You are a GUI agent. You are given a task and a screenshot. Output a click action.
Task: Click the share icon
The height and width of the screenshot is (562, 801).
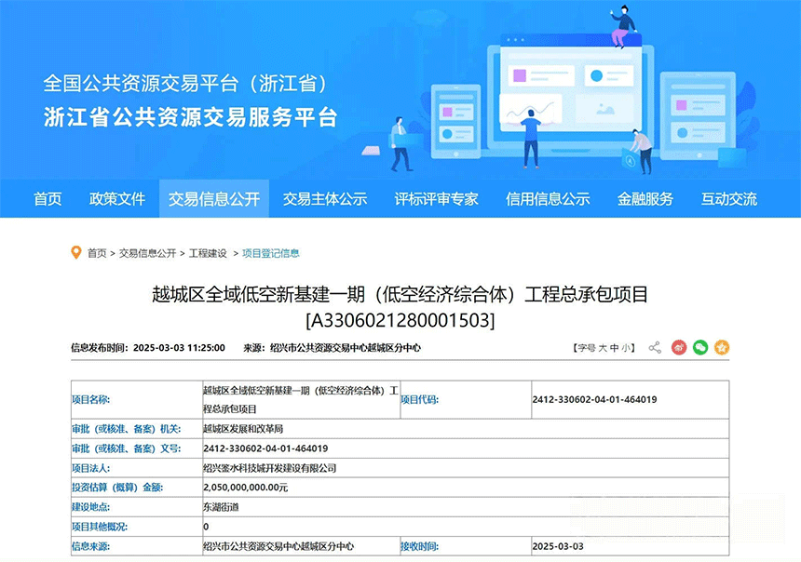(x=655, y=347)
